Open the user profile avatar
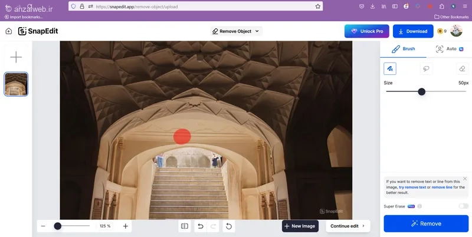Viewport: 472px width, 237px height. (456, 31)
